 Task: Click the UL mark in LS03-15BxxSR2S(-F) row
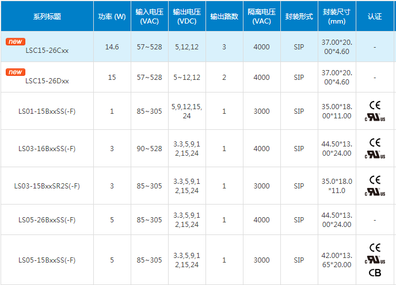375,192
